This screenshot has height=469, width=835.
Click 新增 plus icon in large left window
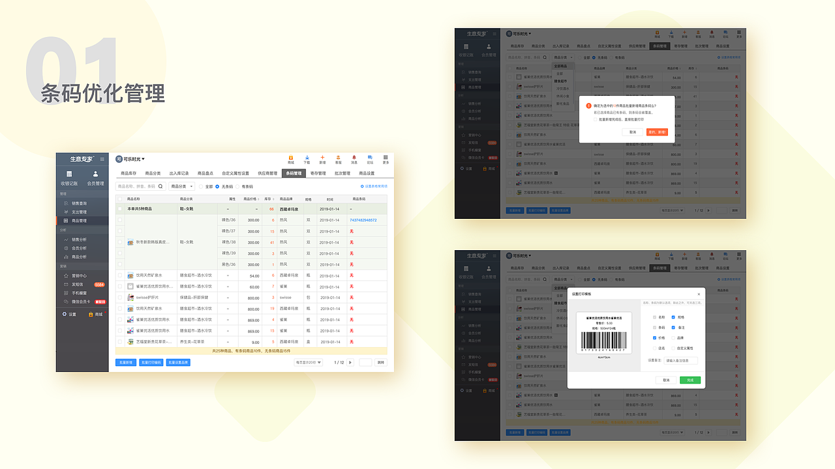tap(322, 159)
